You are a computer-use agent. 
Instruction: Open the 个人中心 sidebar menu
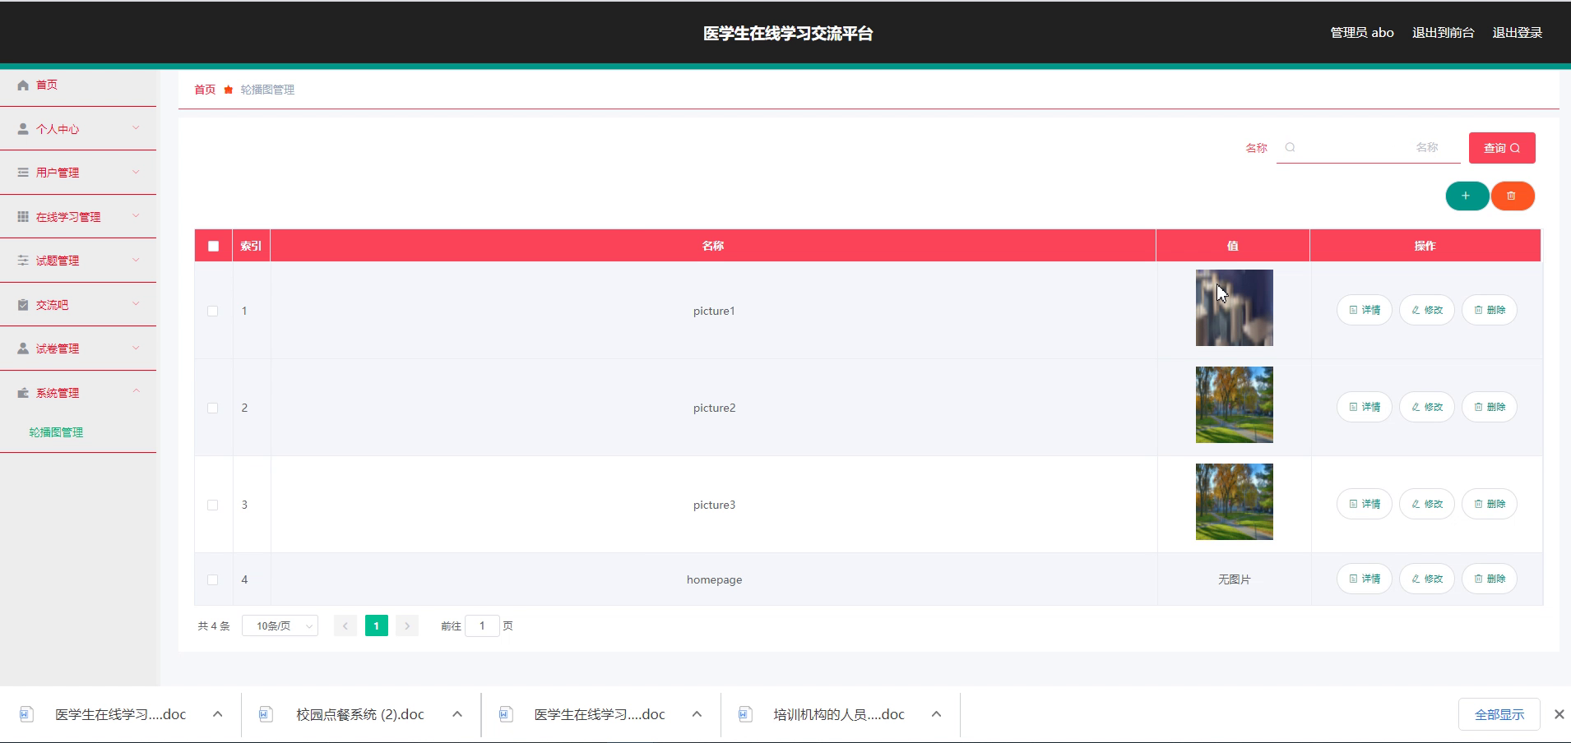point(78,129)
